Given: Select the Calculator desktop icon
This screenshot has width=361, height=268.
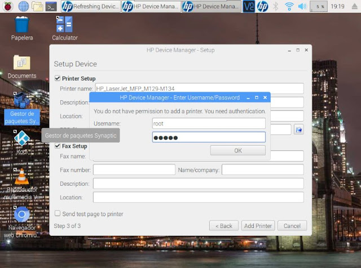Looking at the screenshot, I should tap(65, 29).
